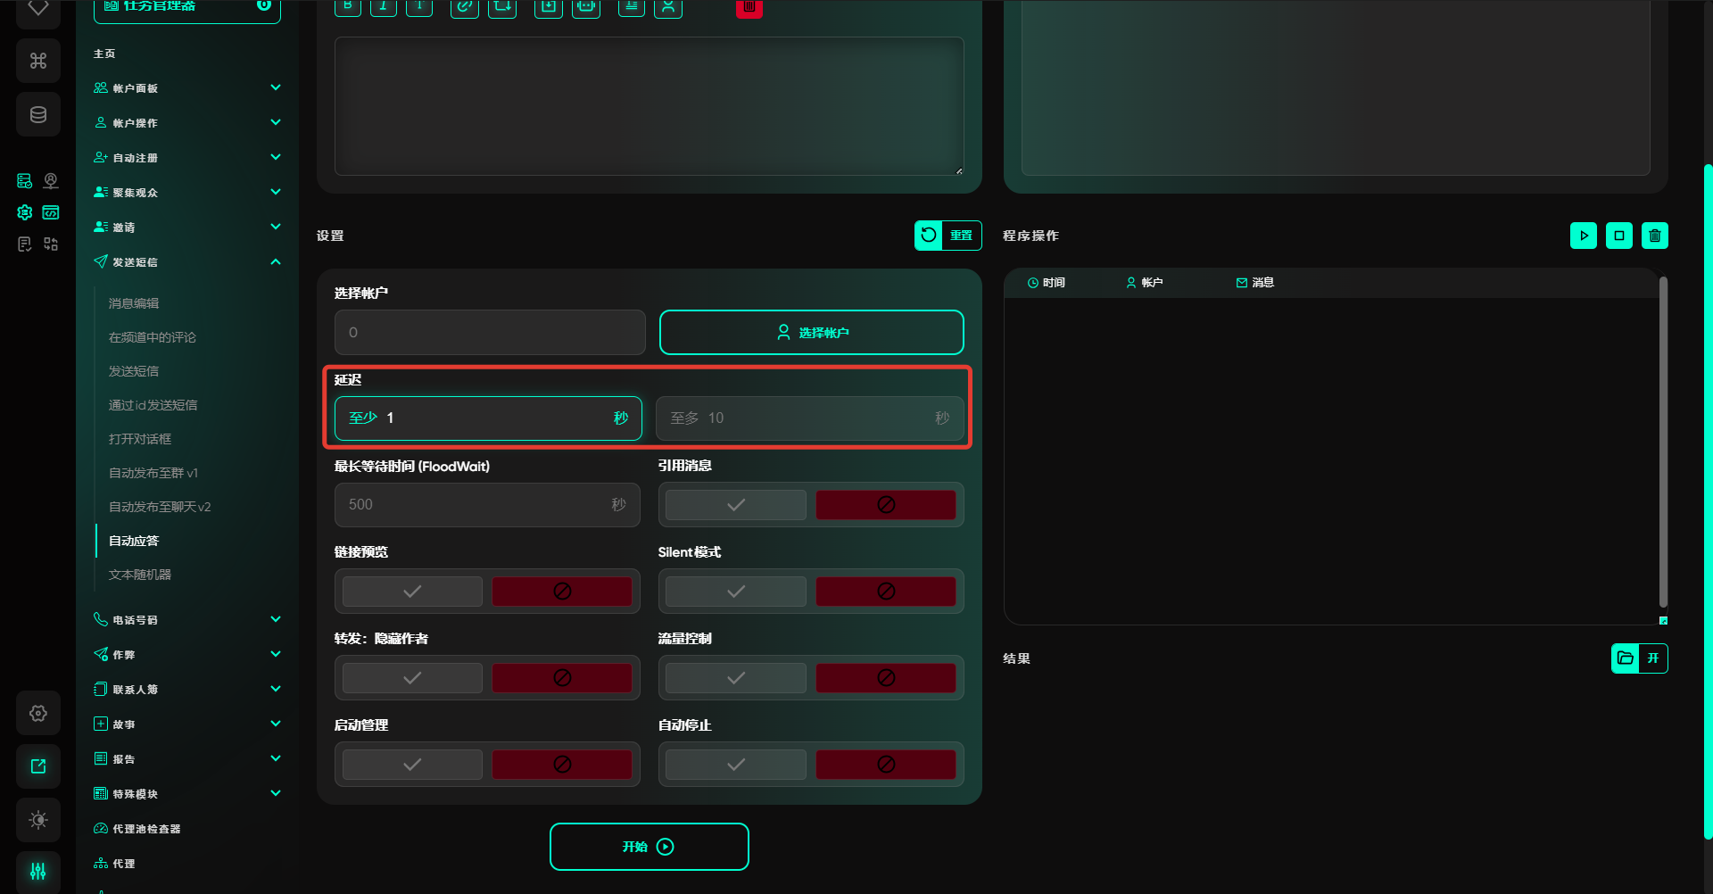Open the database icon in left rail
The width and height of the screenshot is (1713, 894).
tap(38, 114)
